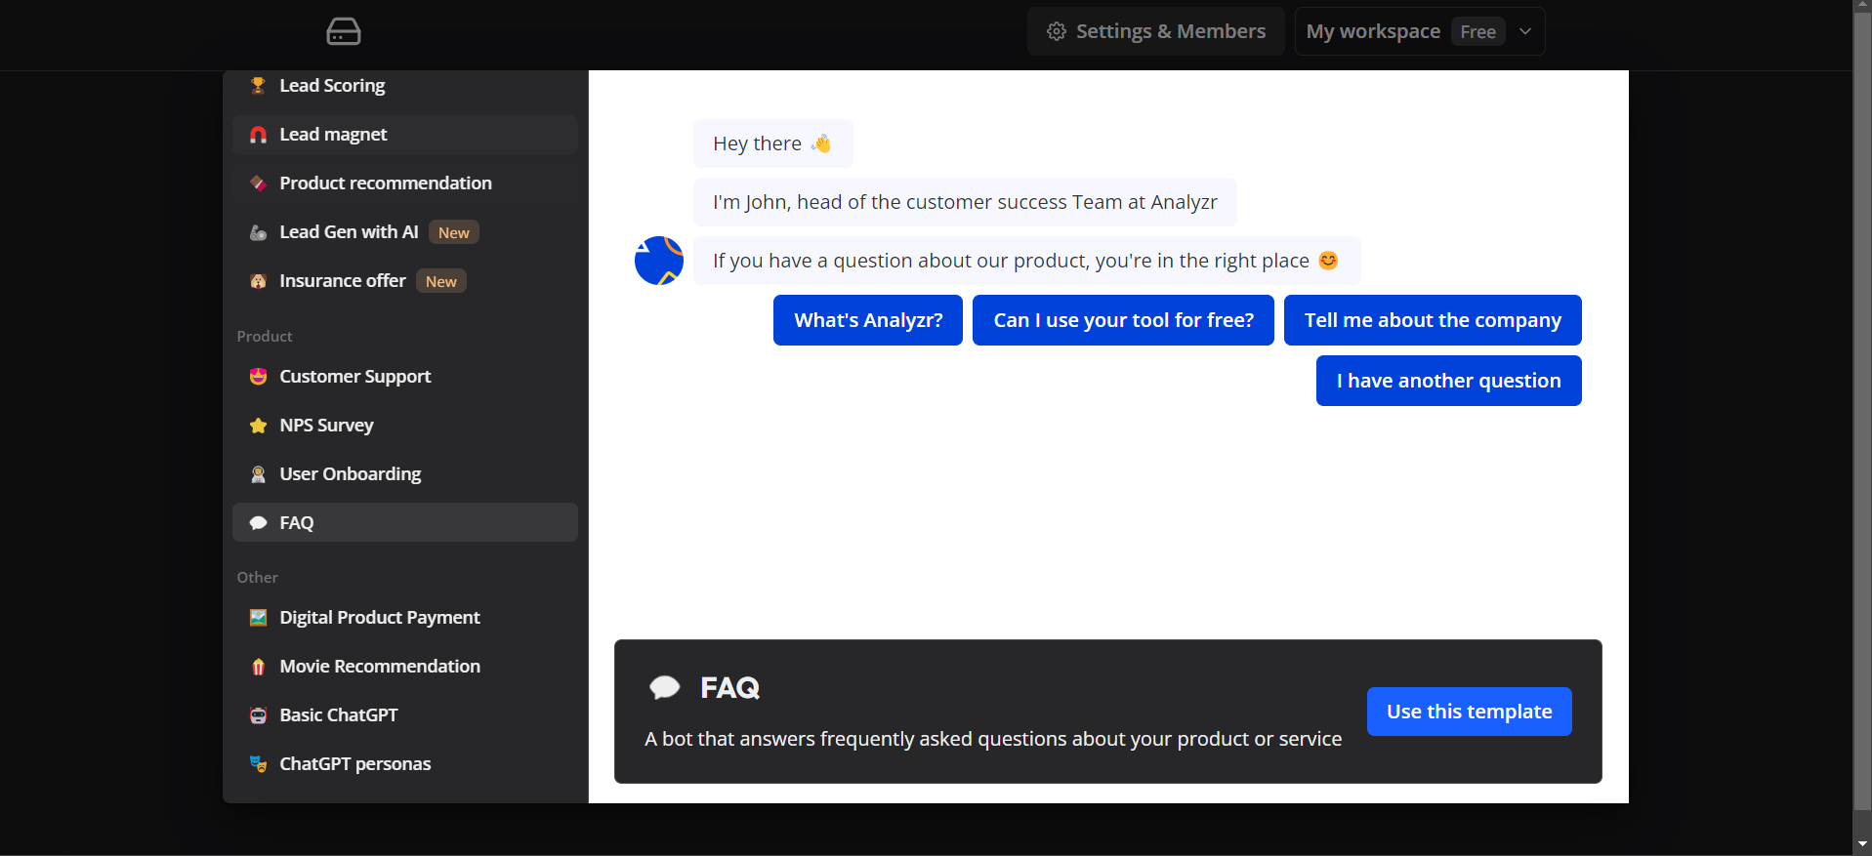The width and height of the screenshot is (1872, 856).
Task: Click the speech bubble icon in FAQ banner
Action: [x=665, y=688]
